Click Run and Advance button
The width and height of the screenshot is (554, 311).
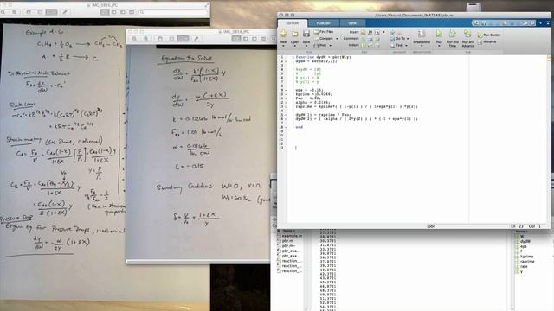tap(467, 38)
